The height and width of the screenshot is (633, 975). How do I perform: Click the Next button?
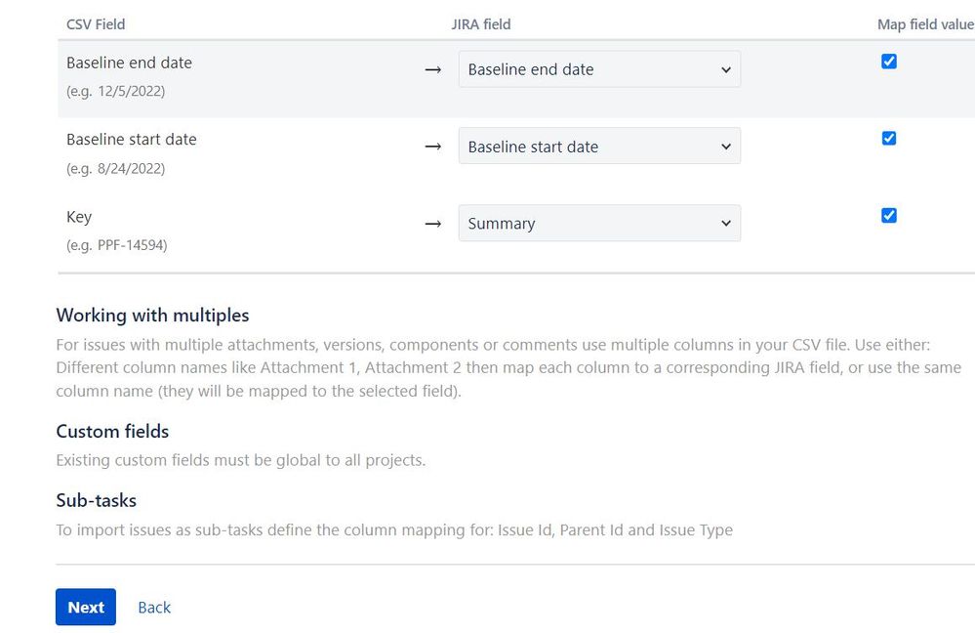[x=86, y=607]
